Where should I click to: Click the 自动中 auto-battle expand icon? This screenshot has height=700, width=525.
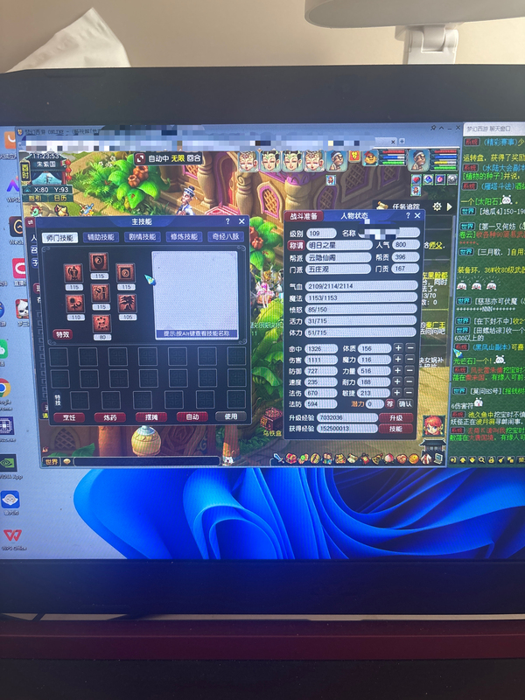click(140, 158)
